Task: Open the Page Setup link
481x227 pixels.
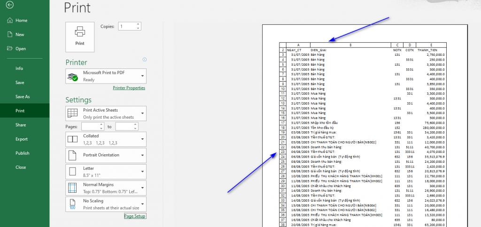Action: (135, 216)
